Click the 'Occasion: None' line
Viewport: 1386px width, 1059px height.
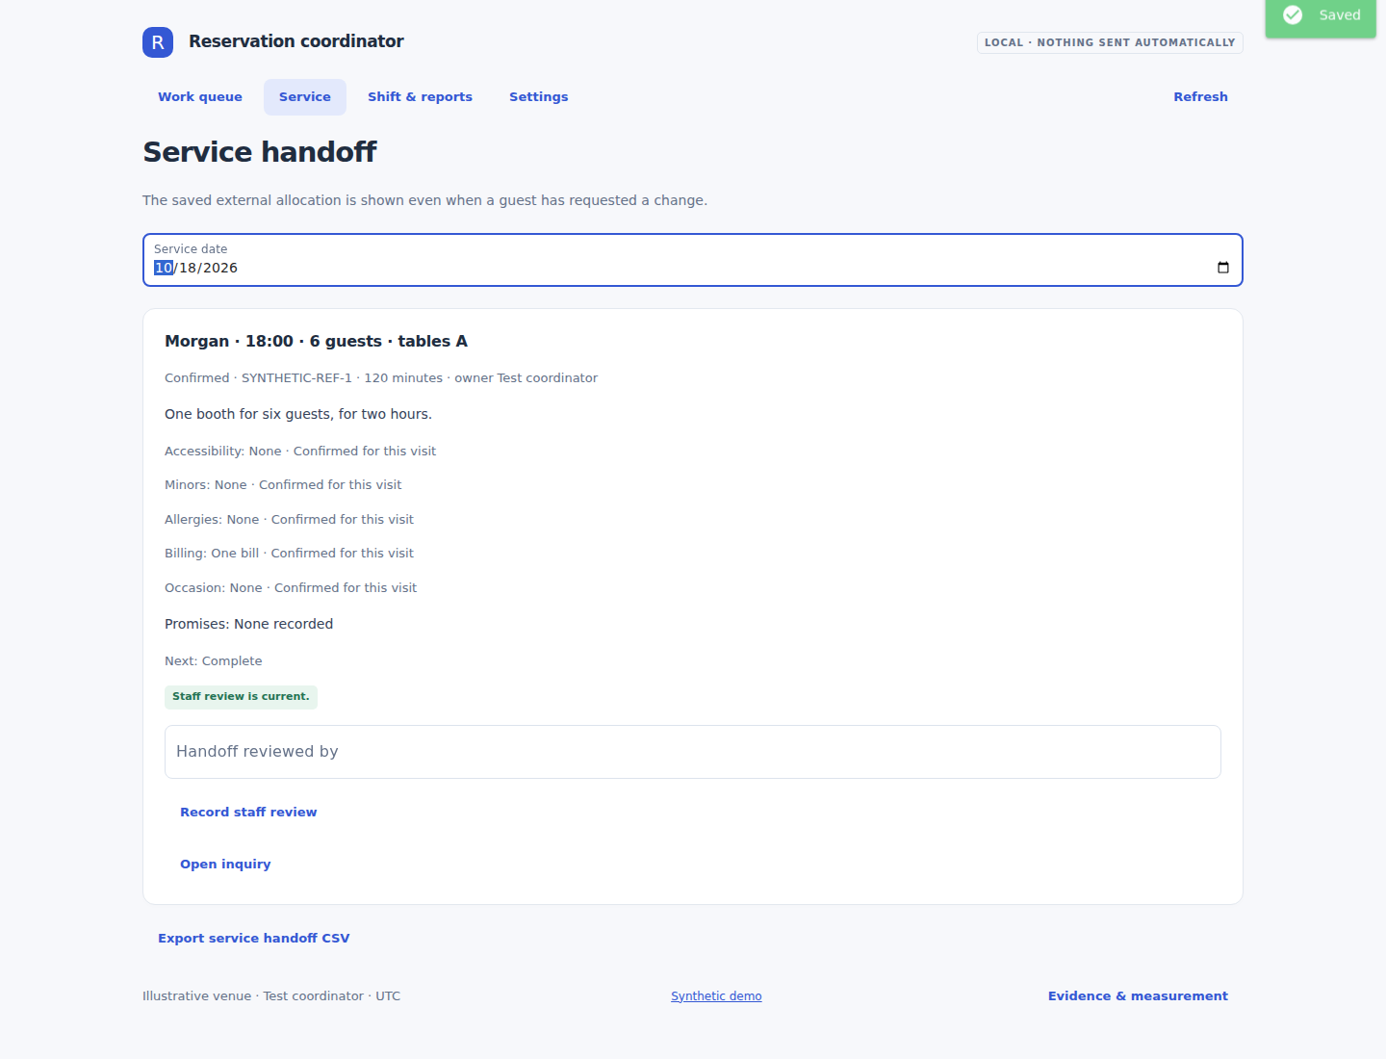[x=291, y=588]
